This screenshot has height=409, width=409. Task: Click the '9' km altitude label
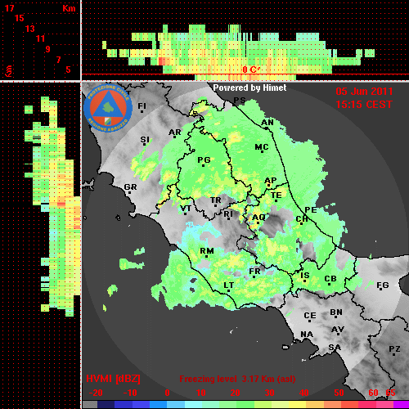[48, 49]
